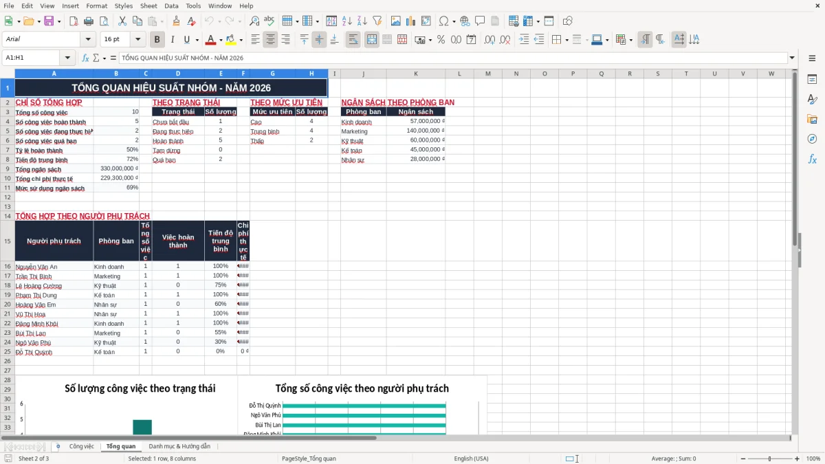Click the zoom slider in status bar
The image size is (825, 464).
(x=770, y=459)
